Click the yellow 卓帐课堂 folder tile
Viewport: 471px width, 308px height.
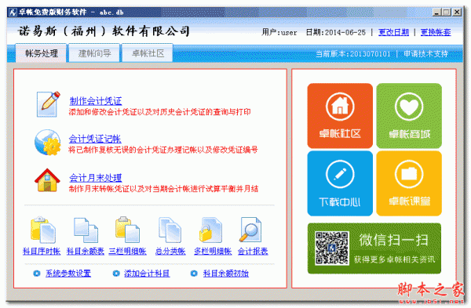[409, 183]
